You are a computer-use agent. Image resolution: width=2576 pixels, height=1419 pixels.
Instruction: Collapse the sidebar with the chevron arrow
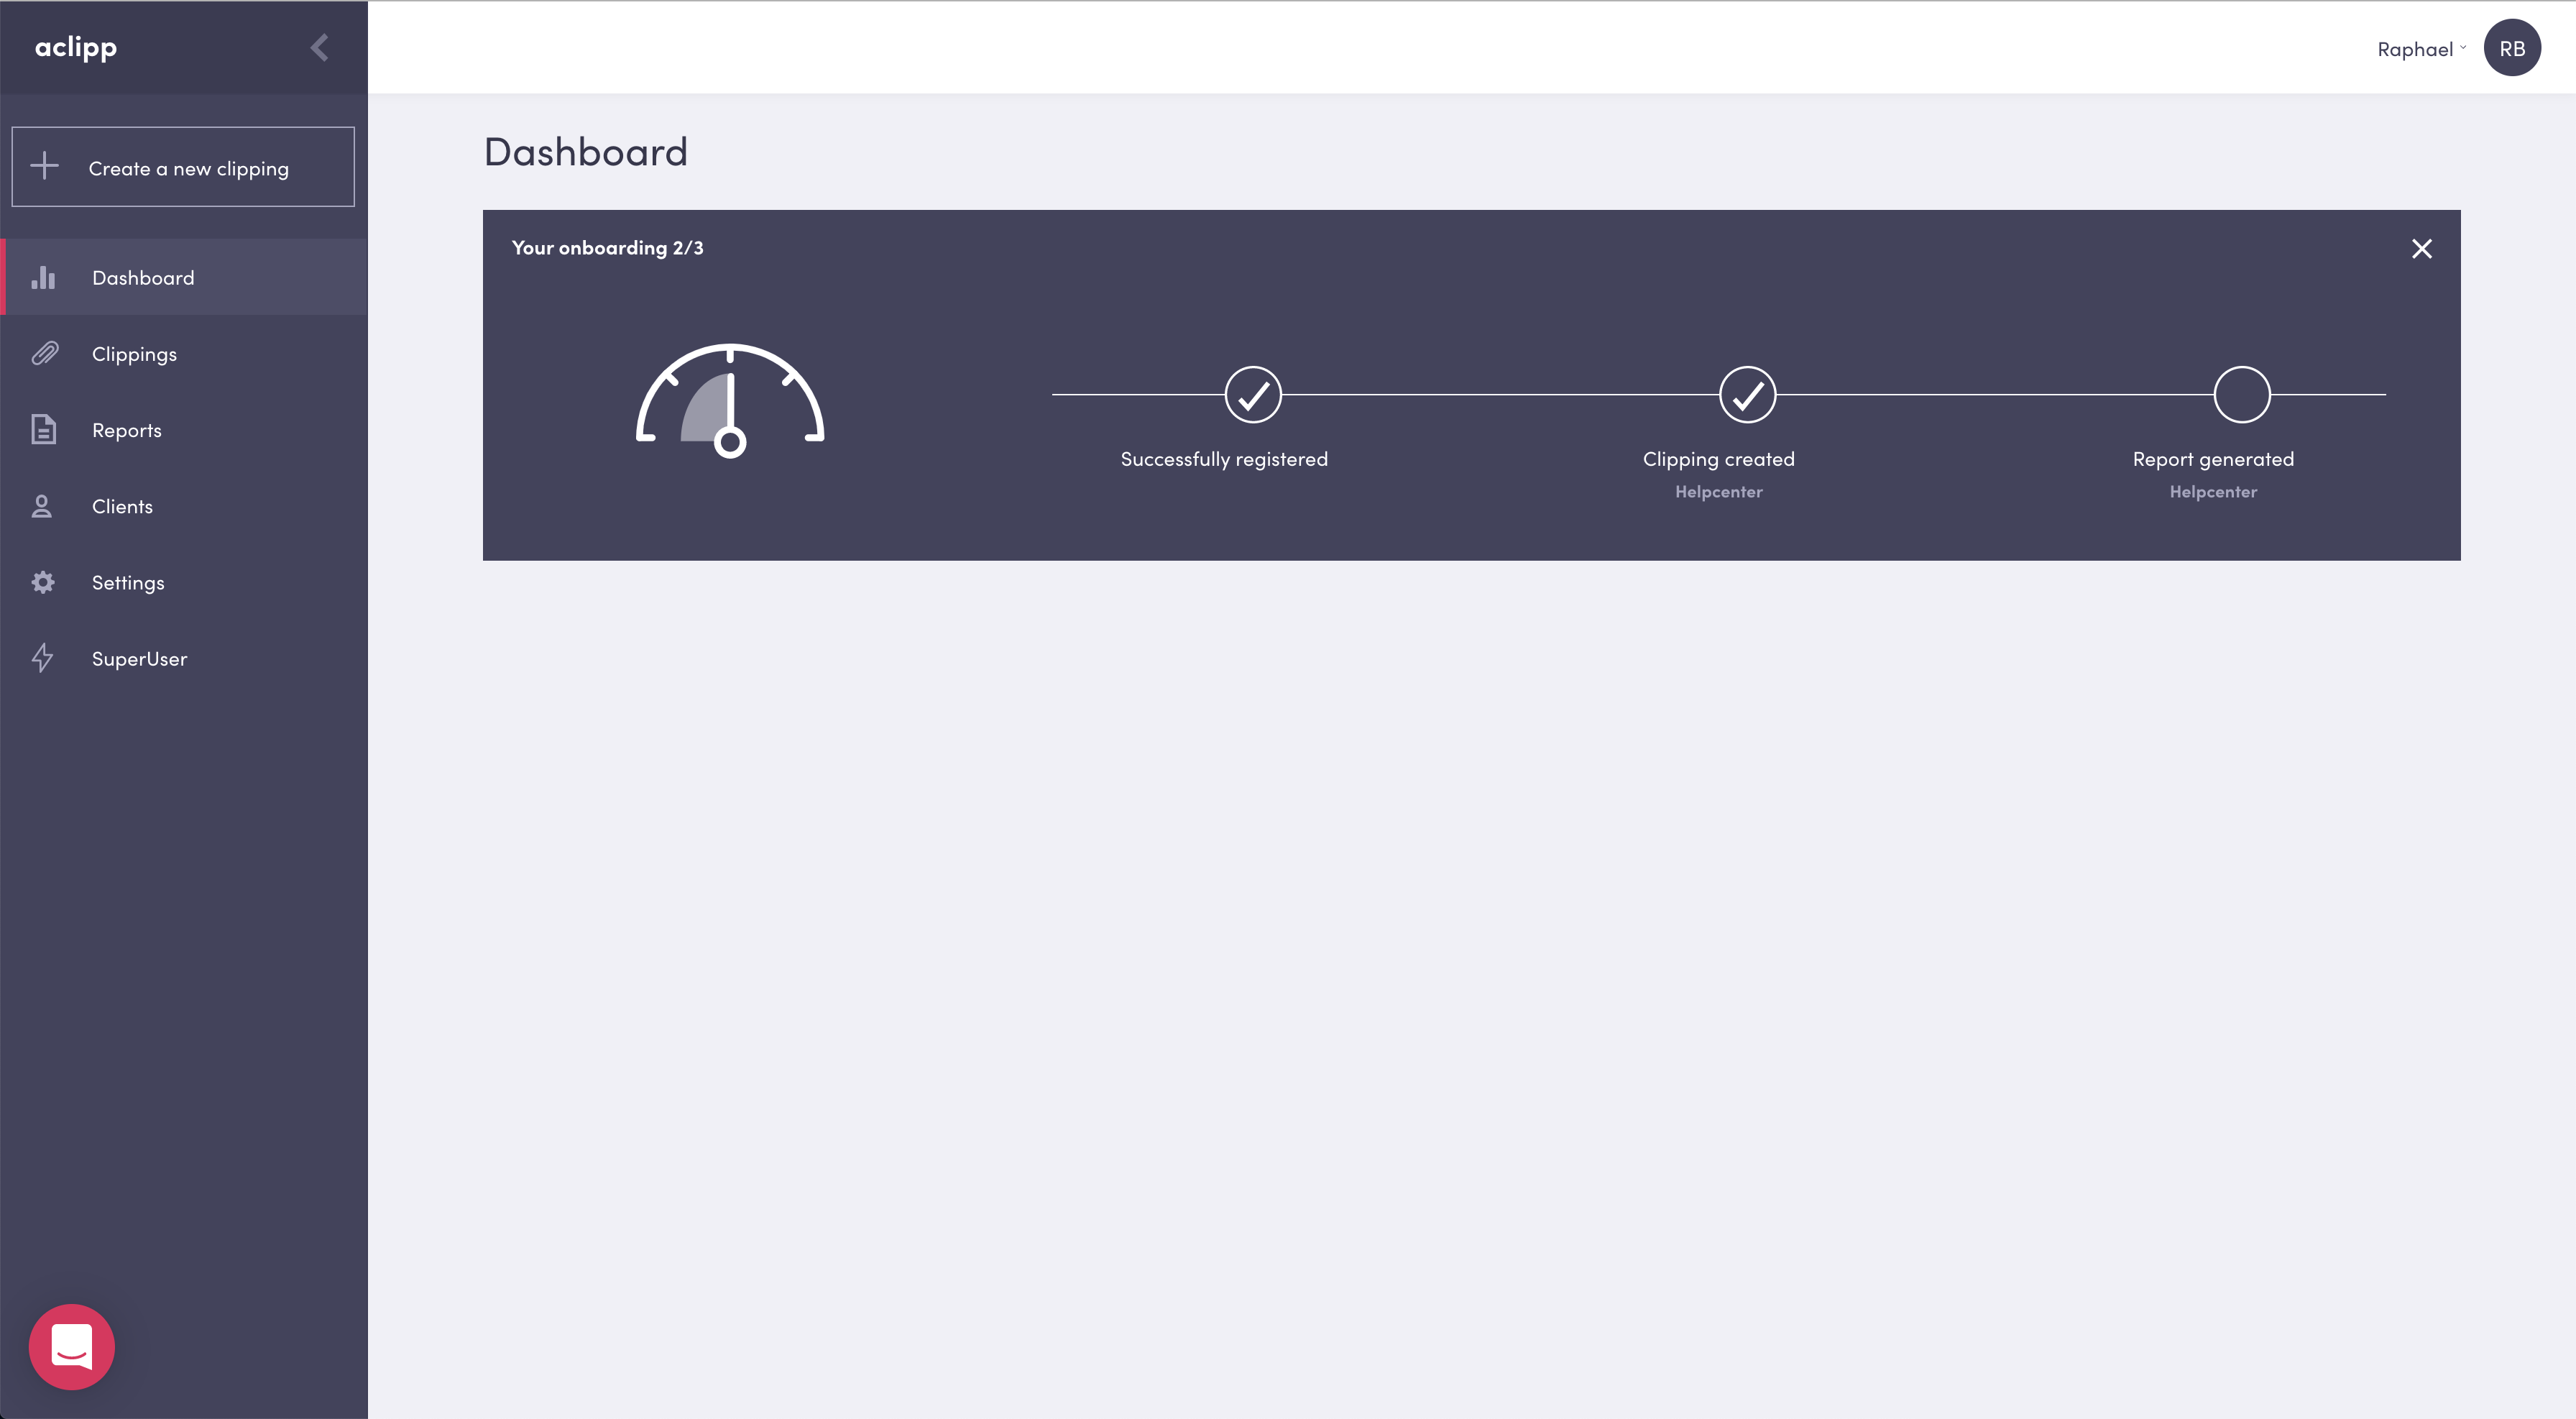[320, 48]
